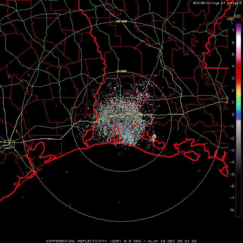243x243 pixels.
Task: Click the -1 value on the color scale
Action: coord(232,126)
